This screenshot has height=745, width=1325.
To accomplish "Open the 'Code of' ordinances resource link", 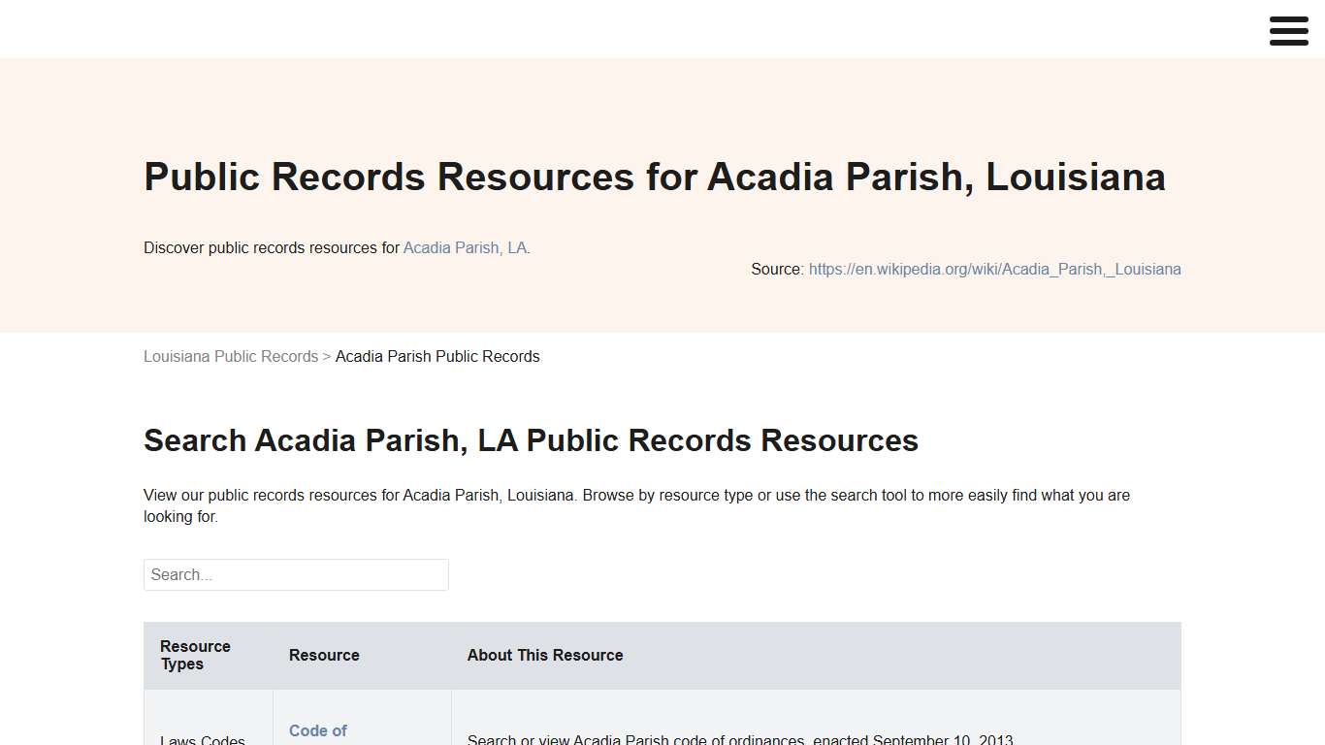I will (x=317, y=730).
